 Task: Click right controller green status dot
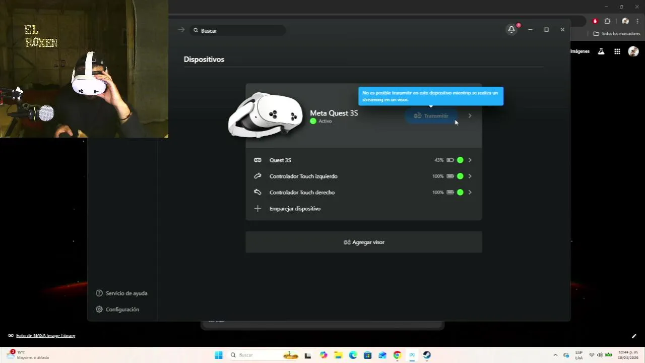(x=460, y=192)
